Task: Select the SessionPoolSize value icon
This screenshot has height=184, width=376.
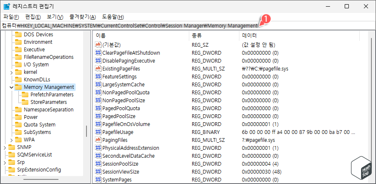Action: pyautogui.click(x=98, y=164)
